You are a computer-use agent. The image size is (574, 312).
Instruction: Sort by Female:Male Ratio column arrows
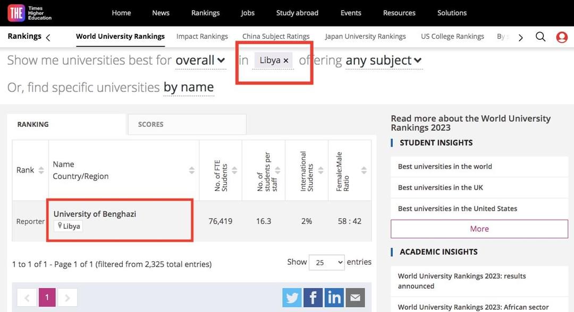tap(364, 170)
